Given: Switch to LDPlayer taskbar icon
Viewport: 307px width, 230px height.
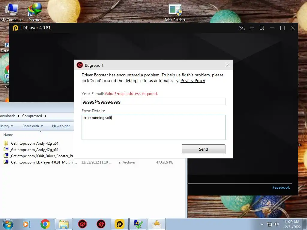Looking at the screenshot, I should (x=120, y=224).
